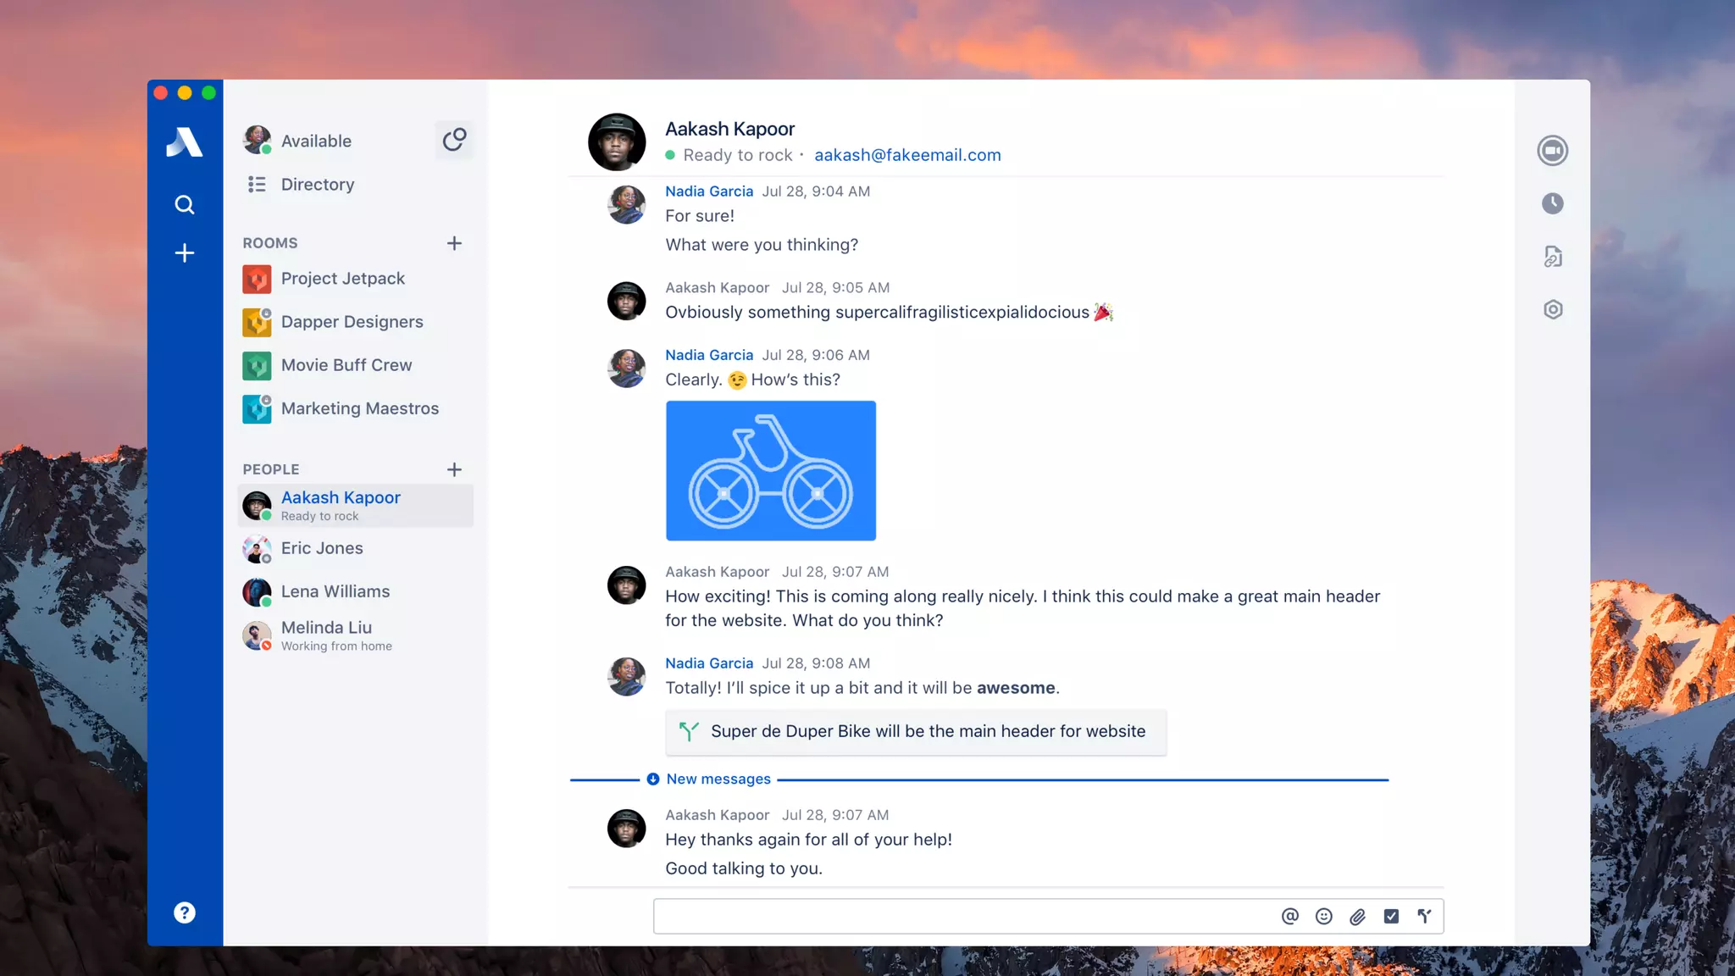
Task: Open the emoji picker
Action: 1323,916
